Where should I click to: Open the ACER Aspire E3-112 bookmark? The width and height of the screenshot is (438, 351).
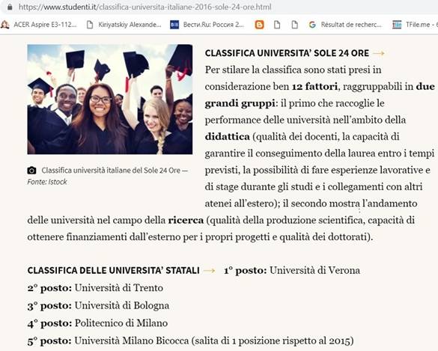point(39,25)
